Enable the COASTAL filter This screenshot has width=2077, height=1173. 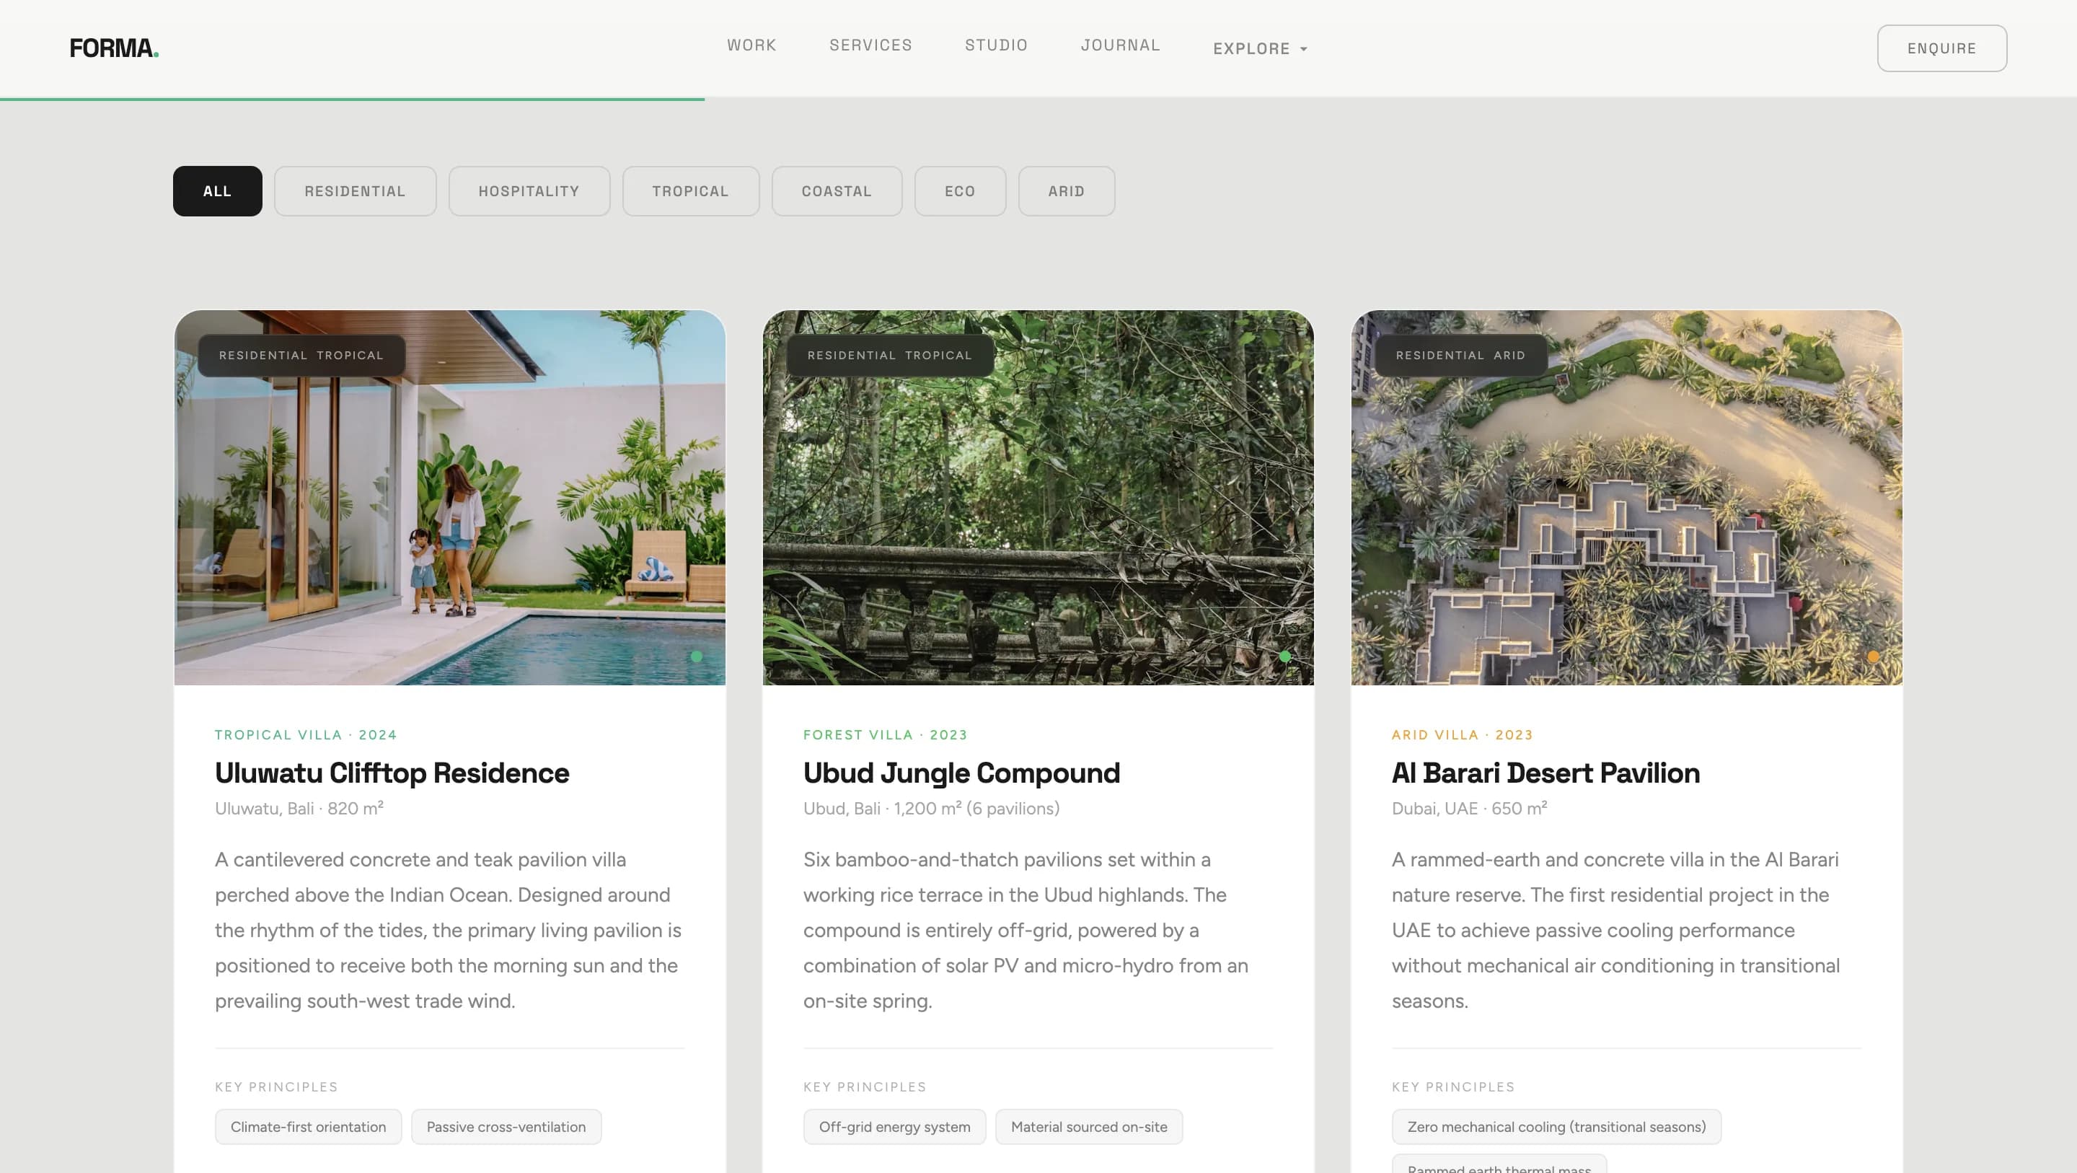tap(837, 191)
